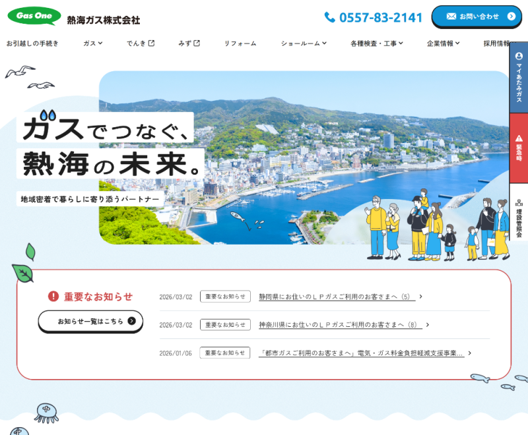Open the 埋設管照会 side tab

coord(519,212)
